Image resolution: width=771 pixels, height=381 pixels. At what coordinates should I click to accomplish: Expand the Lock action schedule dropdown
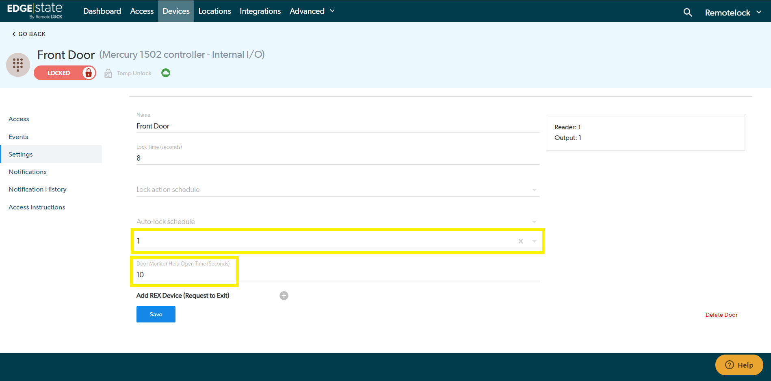(534, 190)
